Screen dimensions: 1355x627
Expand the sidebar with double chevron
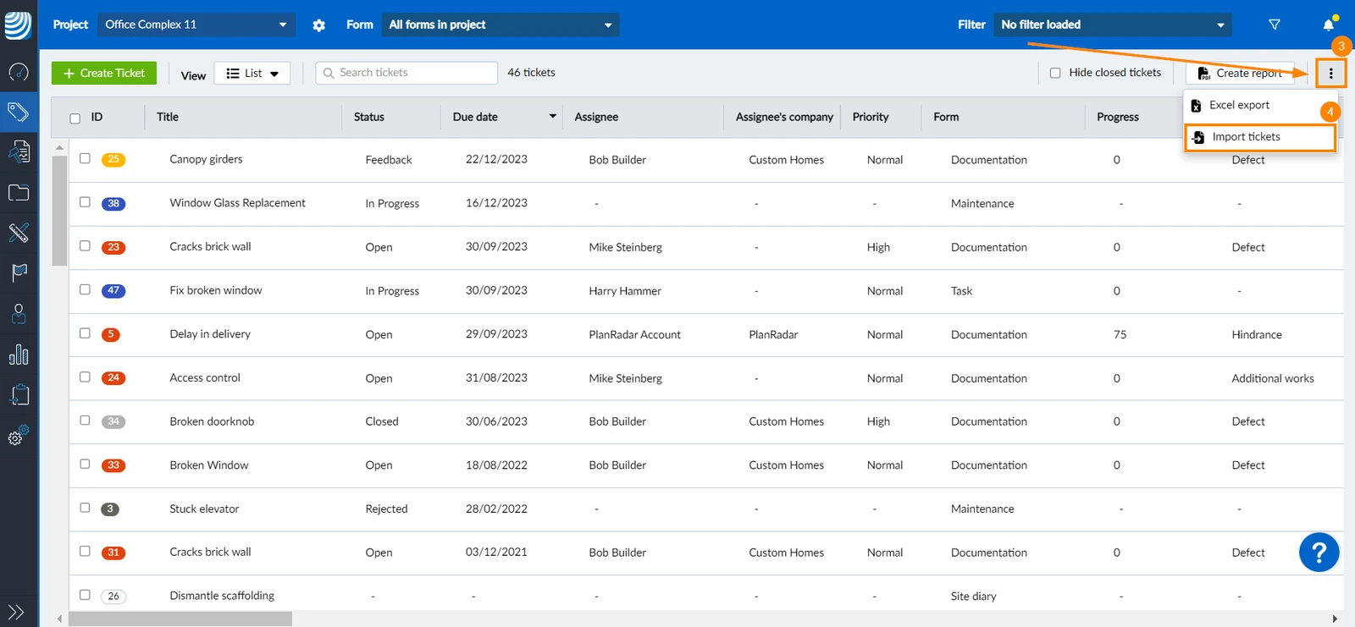tap(16, 612)
